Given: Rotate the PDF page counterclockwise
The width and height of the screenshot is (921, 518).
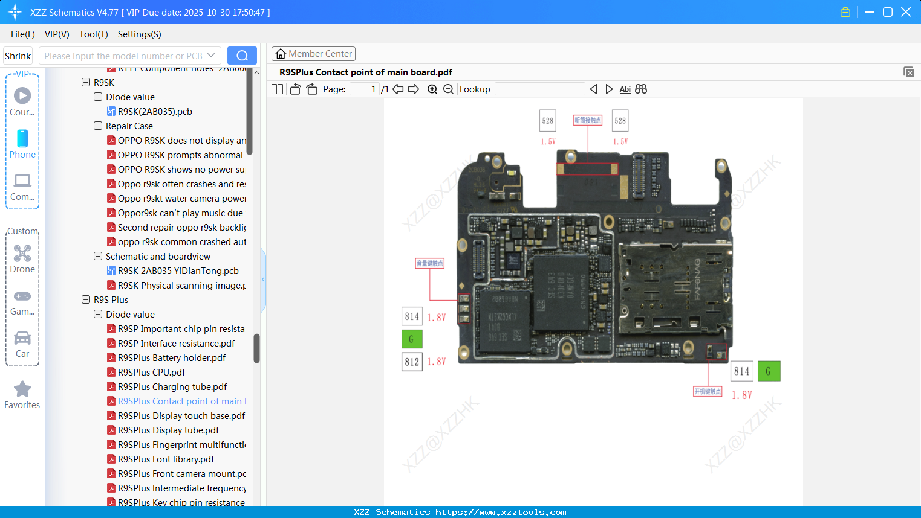Looking at the screenshot, I should [295, 89].
